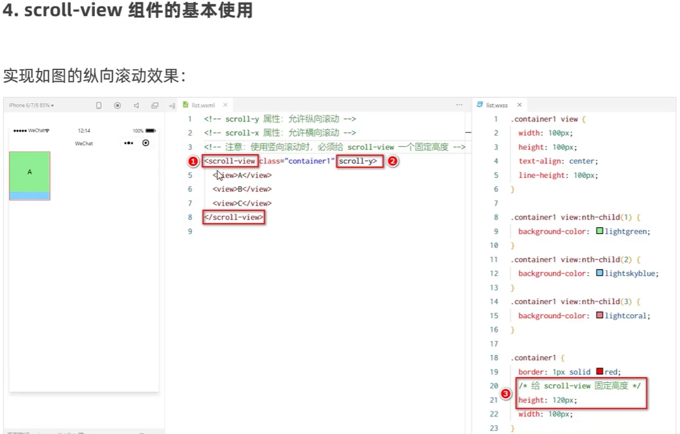The height and width of the screenshot is (434, 680).
Task: Switch to the list.wxml tab
Action: point(203,105)
